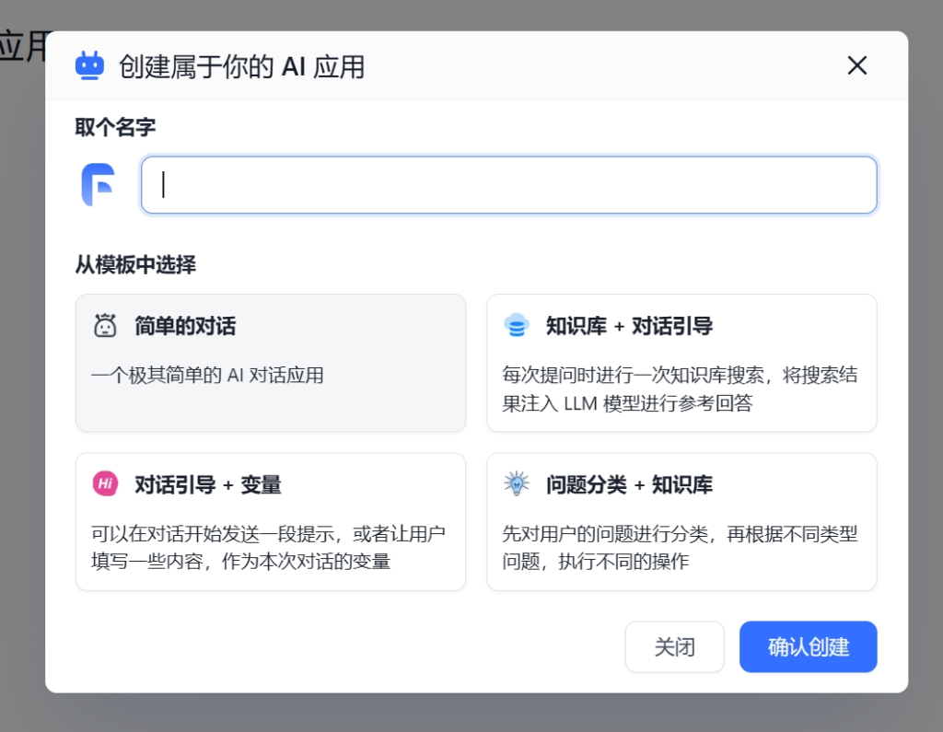Select the 简单的对话 template title
This screenshot has height=732, width=943.
coord(185,326)
